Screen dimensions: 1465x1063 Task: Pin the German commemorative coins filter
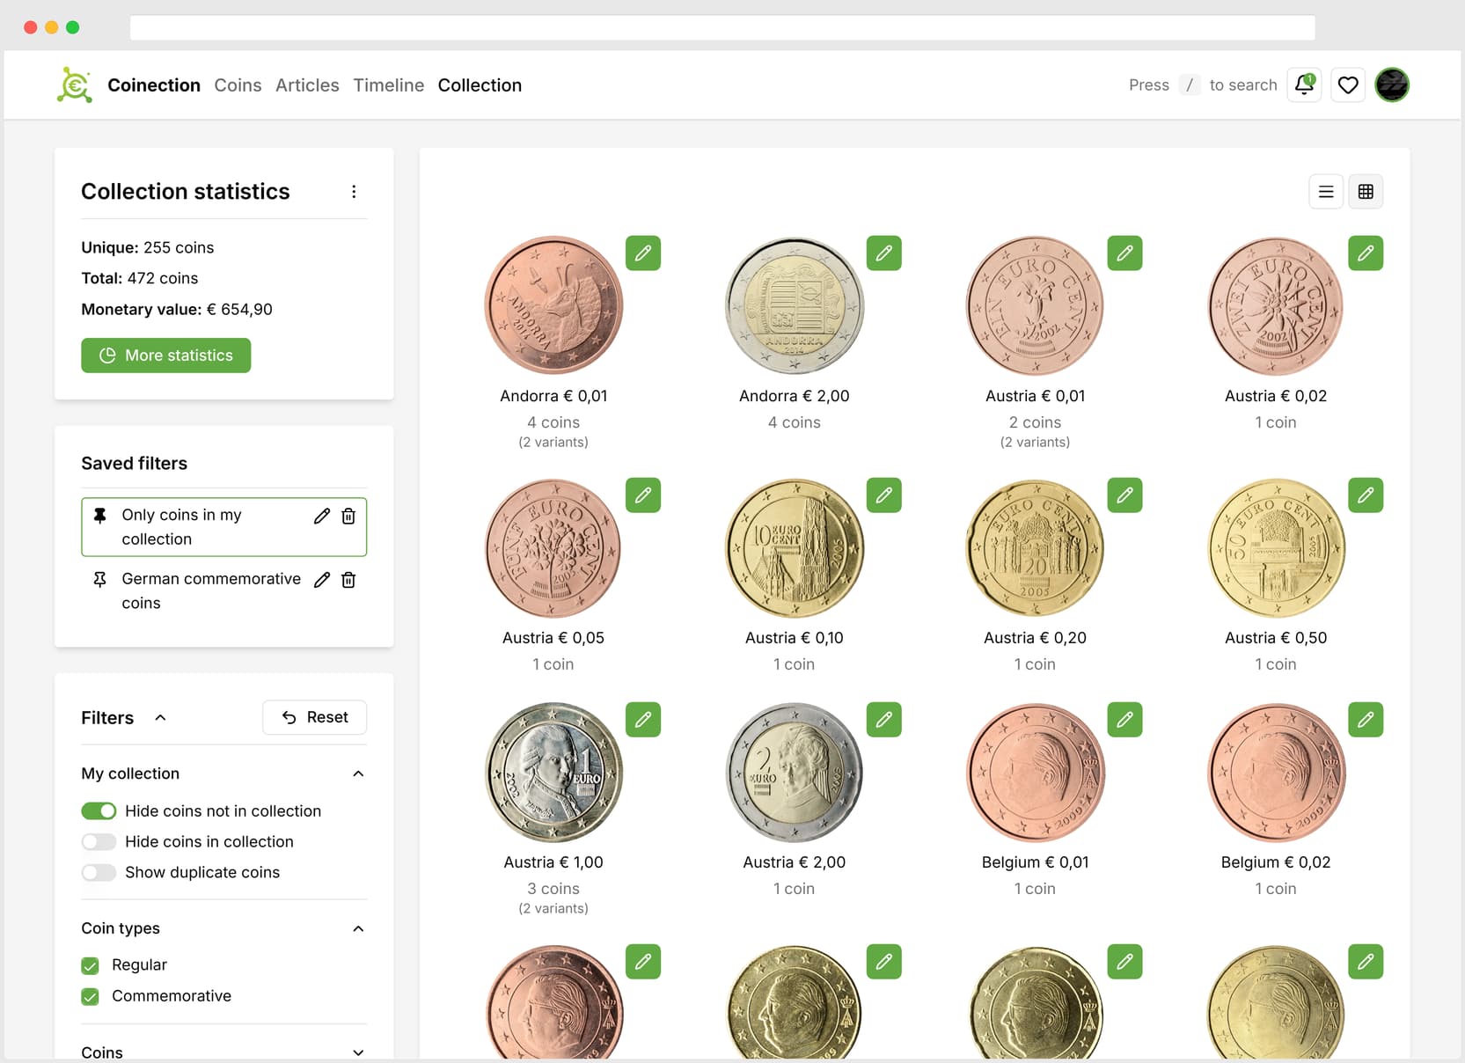click(100, 580)
